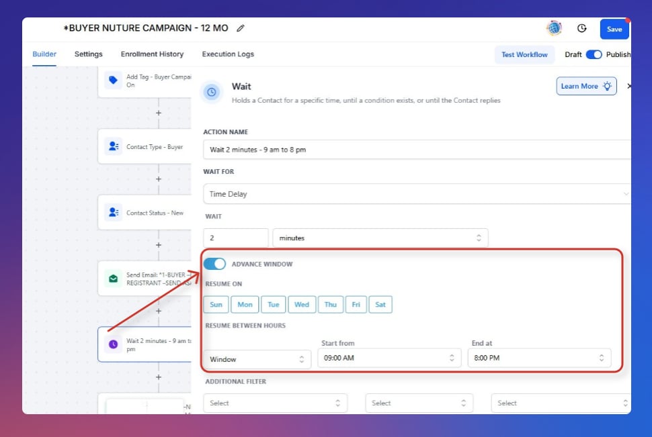Toggle Sat resume day
The image size is (652, 437).
380,305
